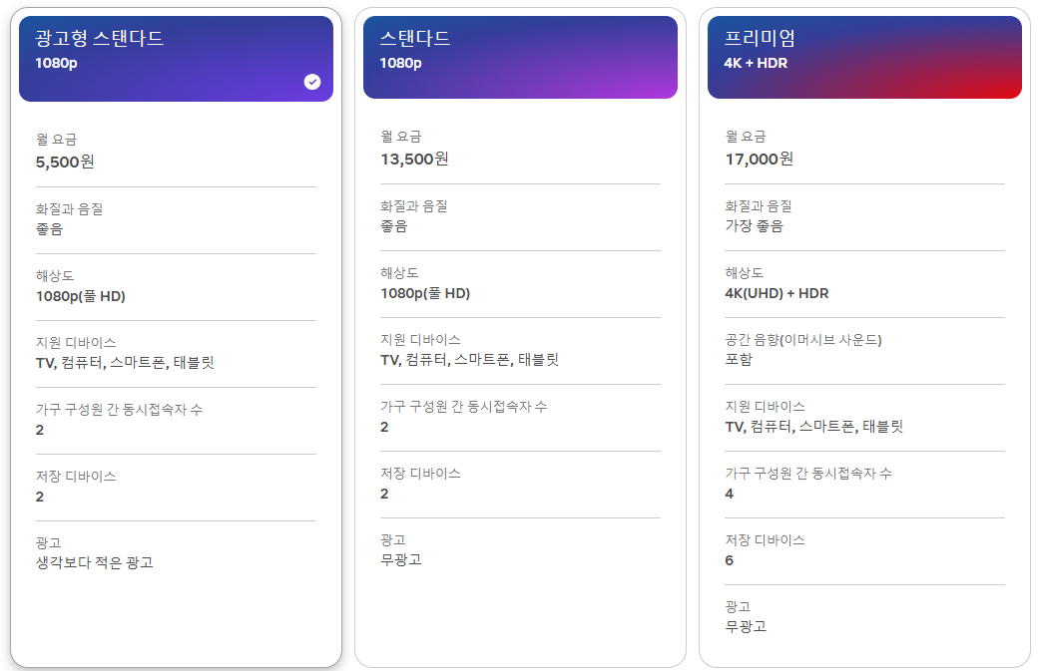The height and width of the screenshot is (671, 1039).
Task: Toggle selection of the 광고형 스탠다드 plan
Action: pos(176,55)
